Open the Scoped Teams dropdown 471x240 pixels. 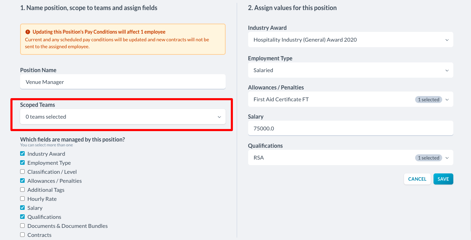click(123, 117)
